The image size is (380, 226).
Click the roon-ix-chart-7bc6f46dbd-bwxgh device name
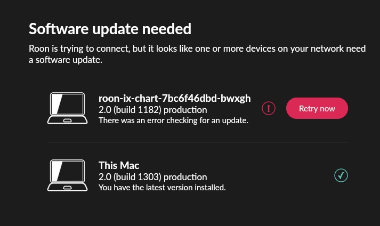pyautogui.click(x=174, y=99)
